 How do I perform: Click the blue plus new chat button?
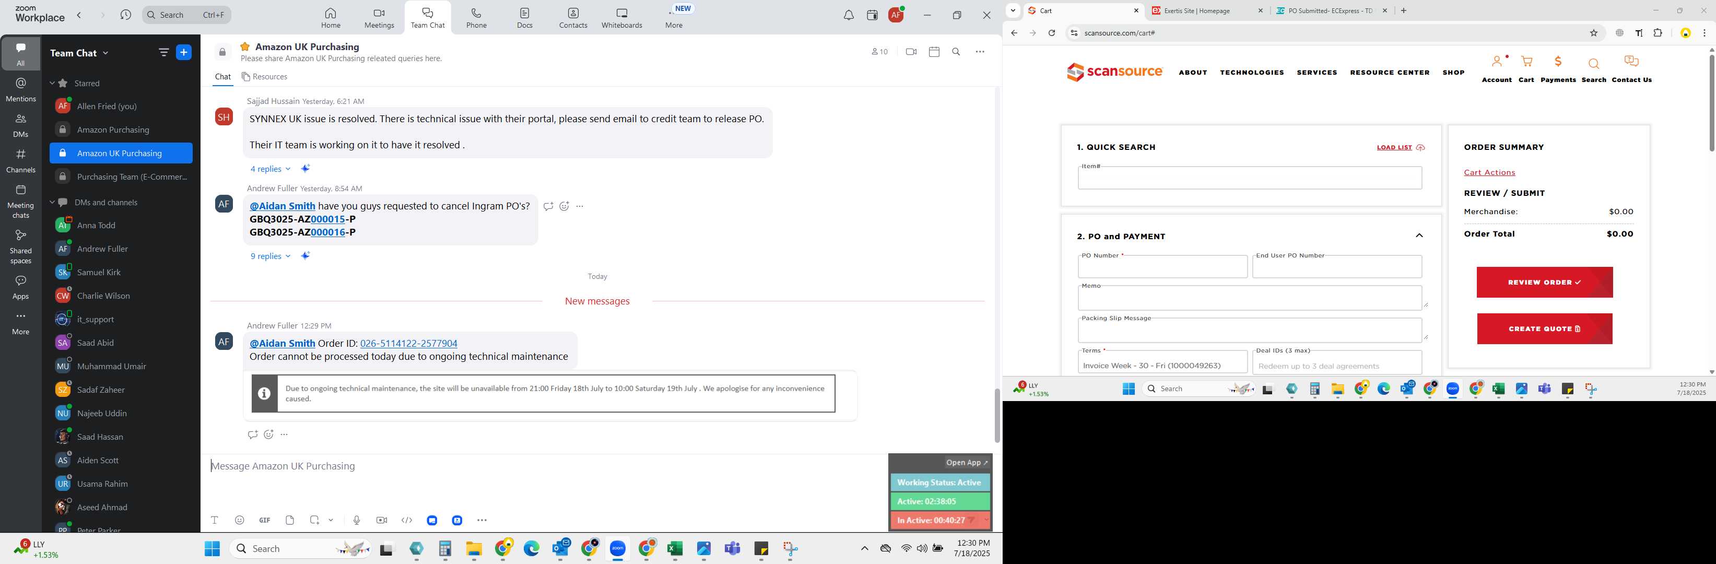click(x=184, y=53)
